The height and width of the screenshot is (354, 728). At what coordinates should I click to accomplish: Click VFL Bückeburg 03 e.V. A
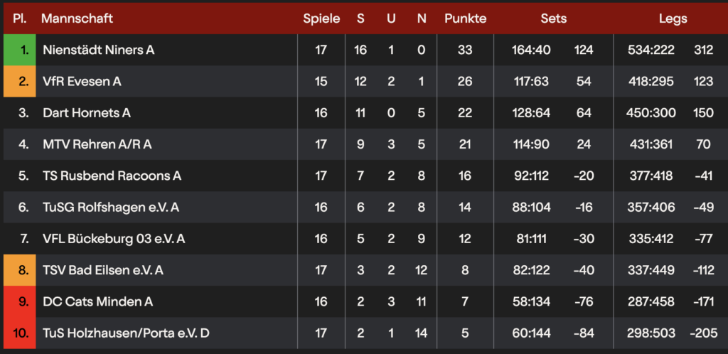click(x=114, y=239)
